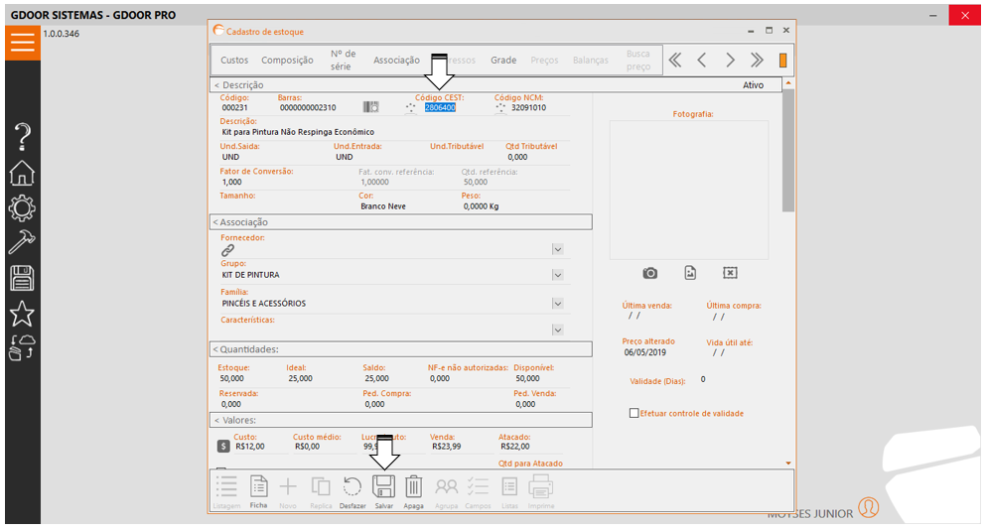The width and height of the screenshot is (986, 531).
Task: Open the Grade tab
Action: [x=503, y=61]
